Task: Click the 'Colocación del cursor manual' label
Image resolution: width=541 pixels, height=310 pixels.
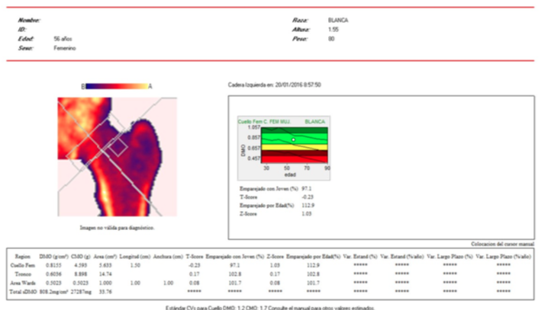Action: [504, 242]
